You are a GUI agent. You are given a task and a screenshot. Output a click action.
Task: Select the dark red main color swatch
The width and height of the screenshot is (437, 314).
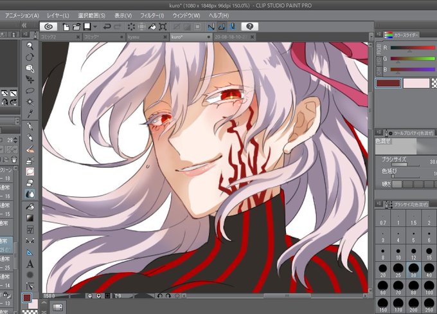388,83
